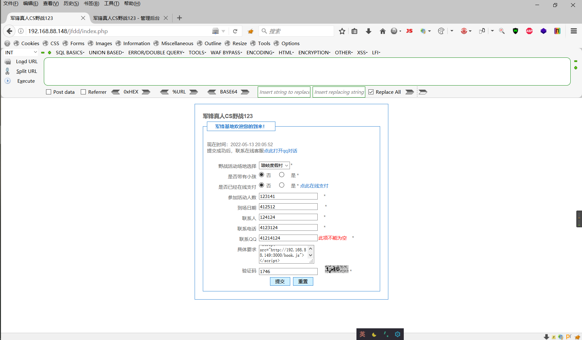Bookmark this page using the star icon
Screen dimensions: 582x340
(x=342, y=31)
